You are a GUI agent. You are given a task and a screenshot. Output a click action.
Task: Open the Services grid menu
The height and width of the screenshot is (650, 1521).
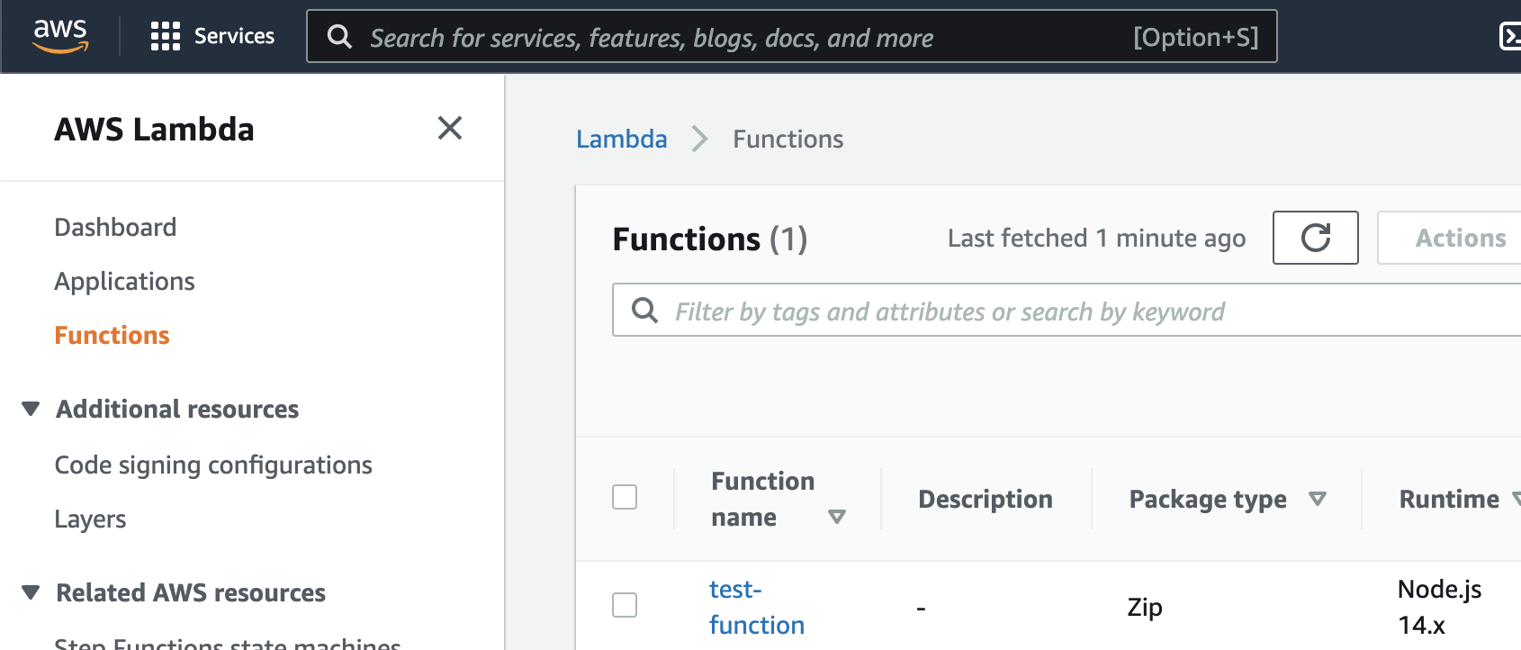166,36
